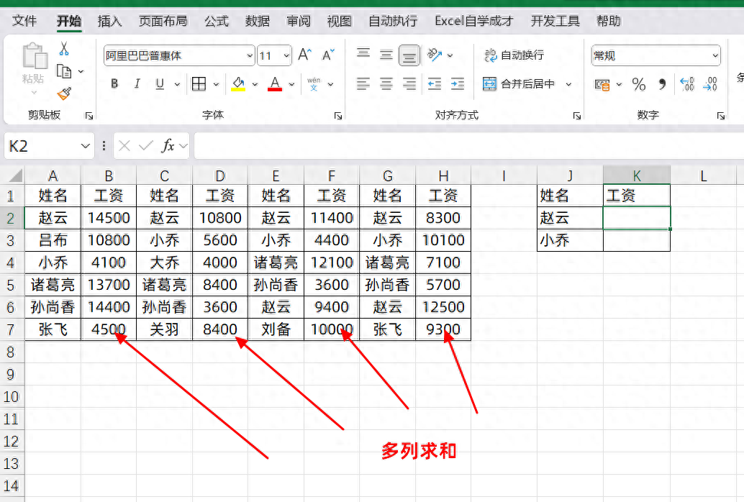This screenshot has width=744, height=502.
Task: Increase decimal places
Action: pyautogui.click(x=687, y=84)
